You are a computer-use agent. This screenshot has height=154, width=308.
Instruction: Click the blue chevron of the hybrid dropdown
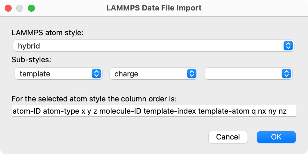288,46
